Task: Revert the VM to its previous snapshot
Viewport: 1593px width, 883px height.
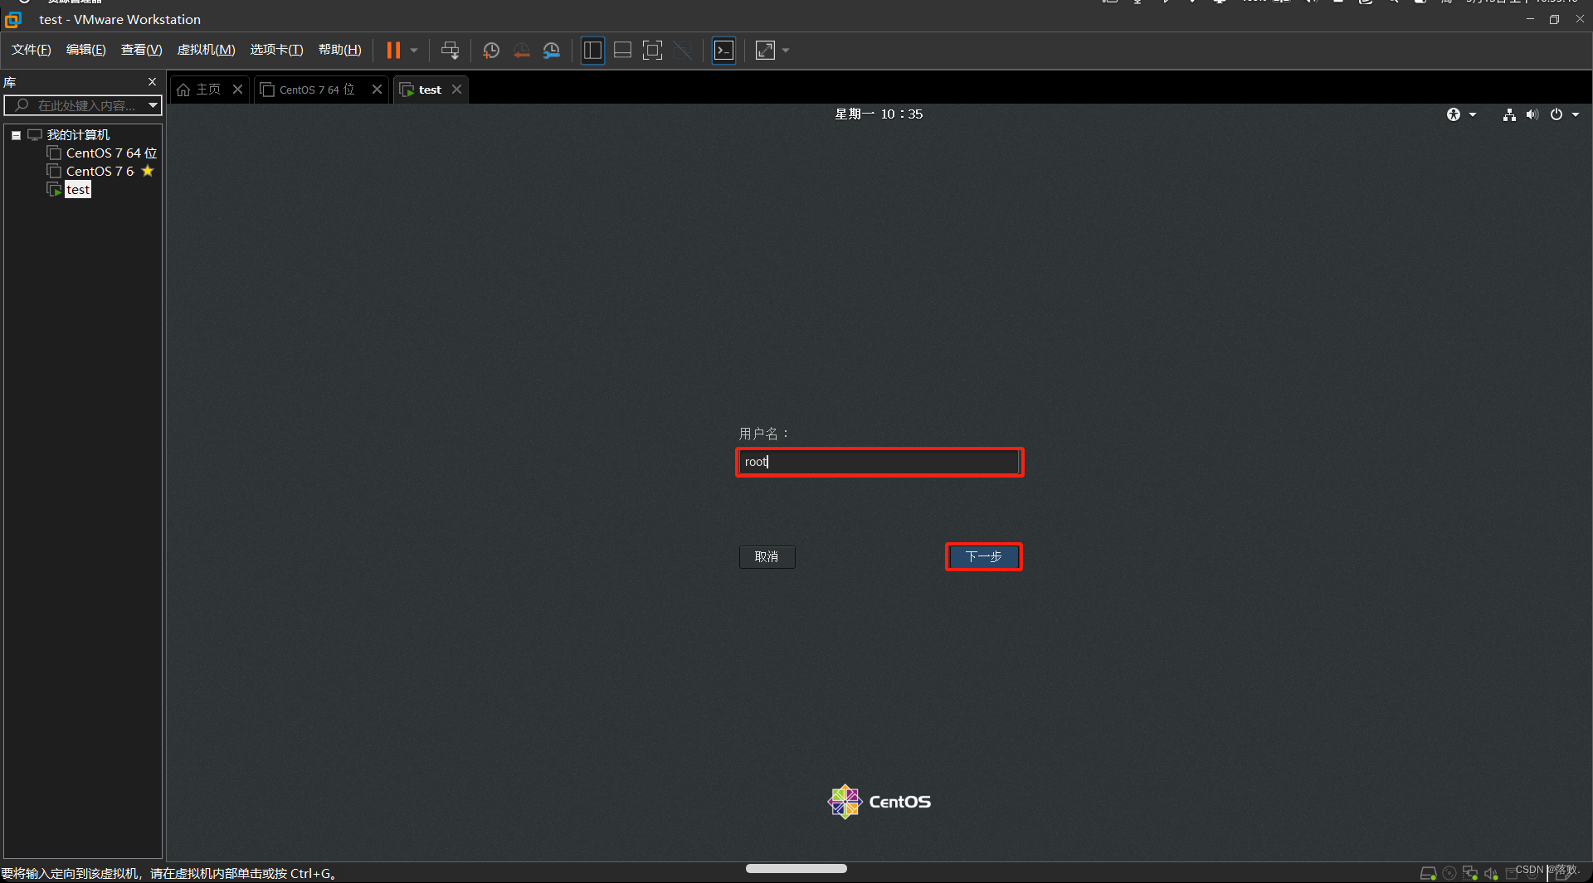Action: 521,51
